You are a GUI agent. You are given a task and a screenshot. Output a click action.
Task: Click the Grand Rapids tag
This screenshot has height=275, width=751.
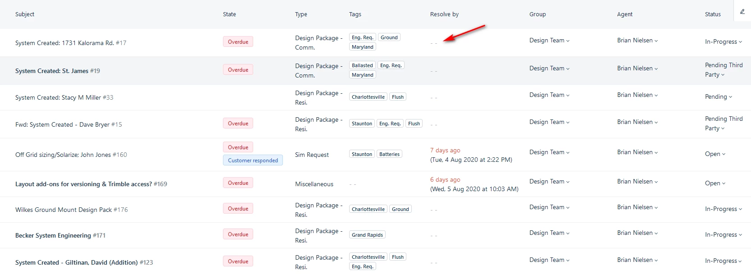367,235
